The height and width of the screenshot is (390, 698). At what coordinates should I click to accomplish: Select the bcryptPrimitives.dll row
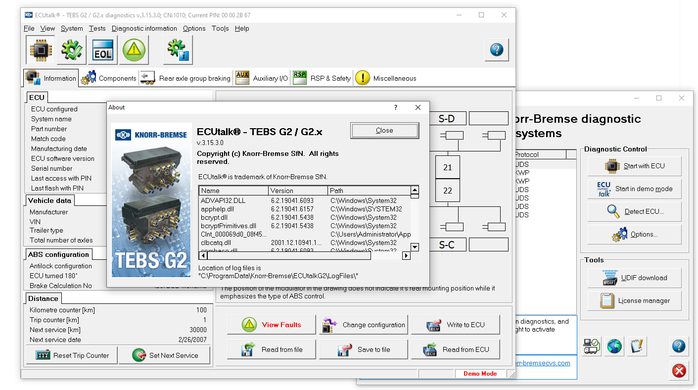tap(305, 226)
